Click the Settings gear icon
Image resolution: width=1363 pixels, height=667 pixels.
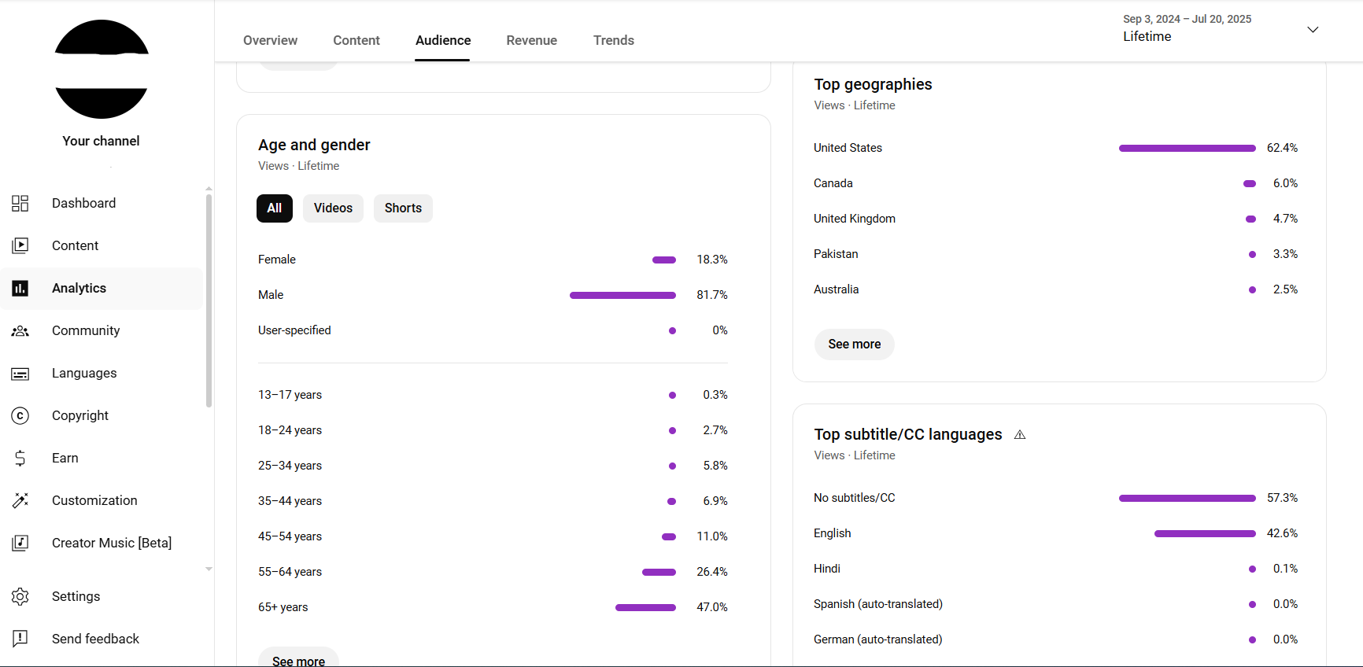20,596
